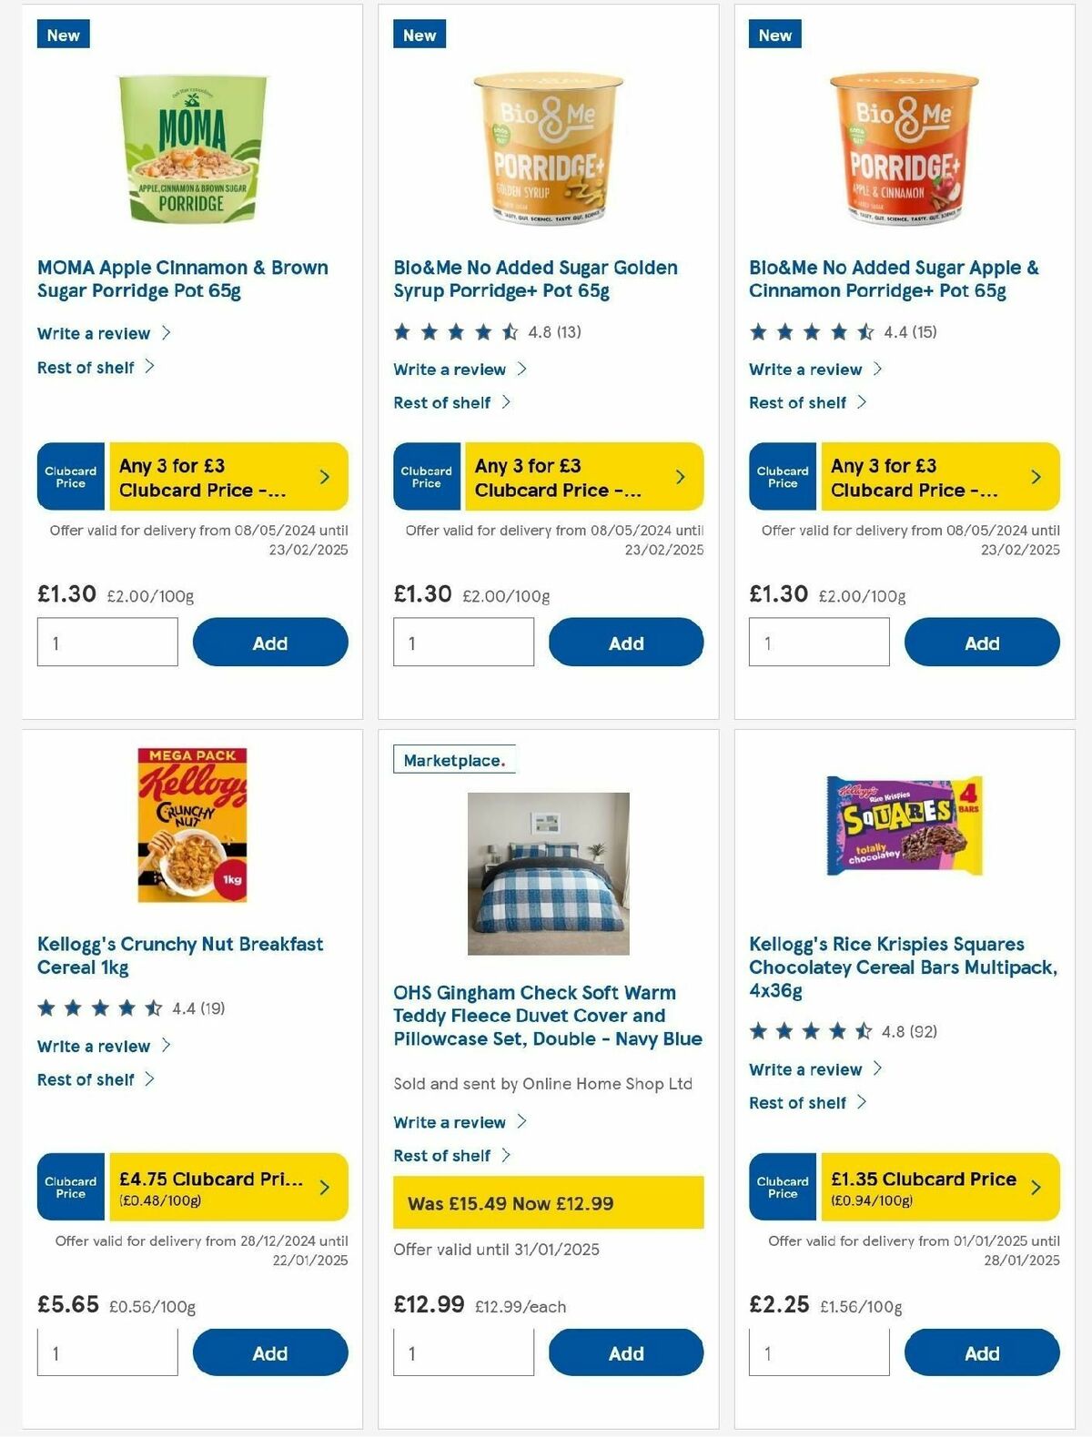Image resolution: width=1092 pixels, height=1438 pixels.
Task: Click the Clubcard Price badge on Kellogg's Crunchy Nut
Action: click(x=70, y=1188)
